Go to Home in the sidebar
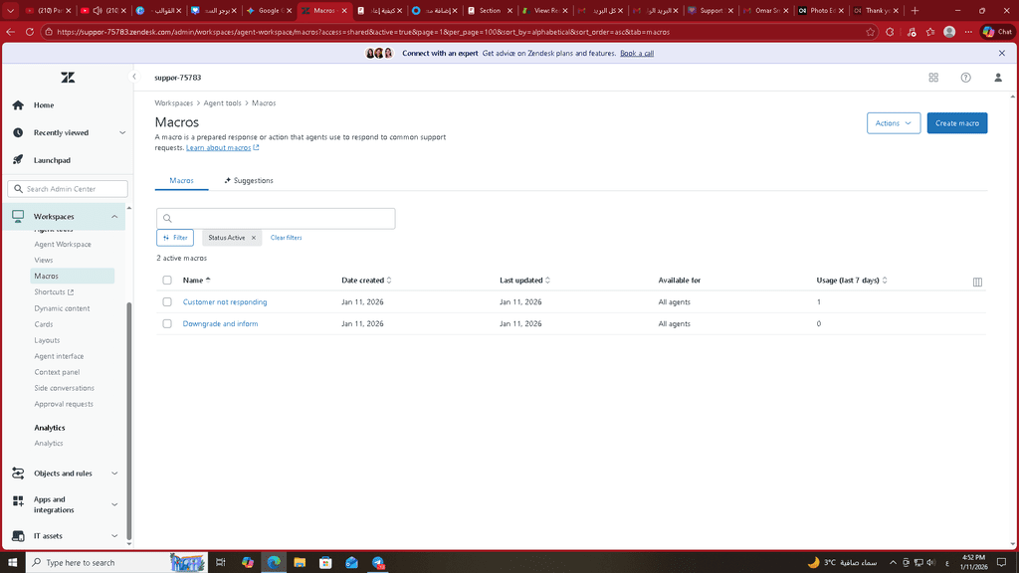1019x573 pixels. [x=44, y=105]
